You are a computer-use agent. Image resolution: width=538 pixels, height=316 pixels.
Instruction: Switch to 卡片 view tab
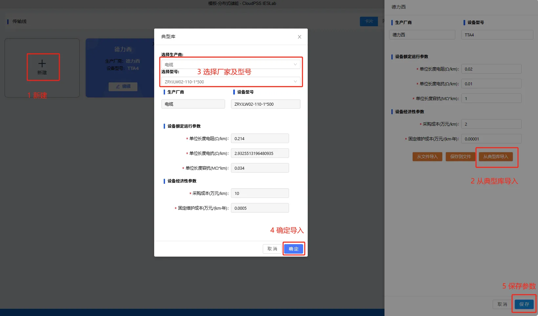click(369, 21)
